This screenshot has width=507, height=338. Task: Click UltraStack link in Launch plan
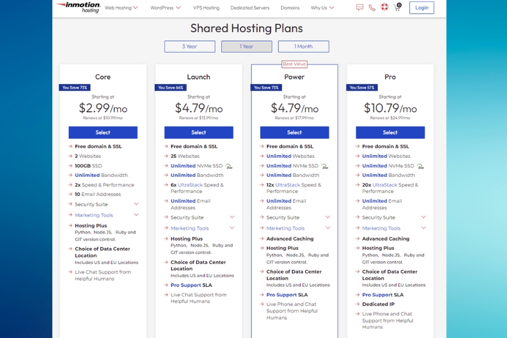[190, 185]
